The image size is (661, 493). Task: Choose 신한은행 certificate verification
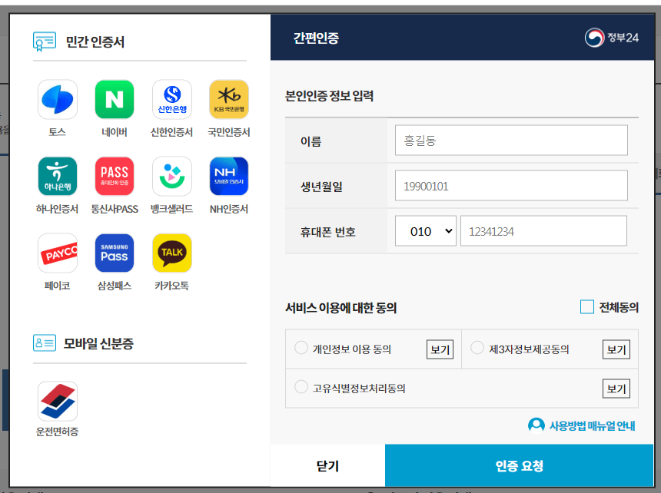point(171,98)
